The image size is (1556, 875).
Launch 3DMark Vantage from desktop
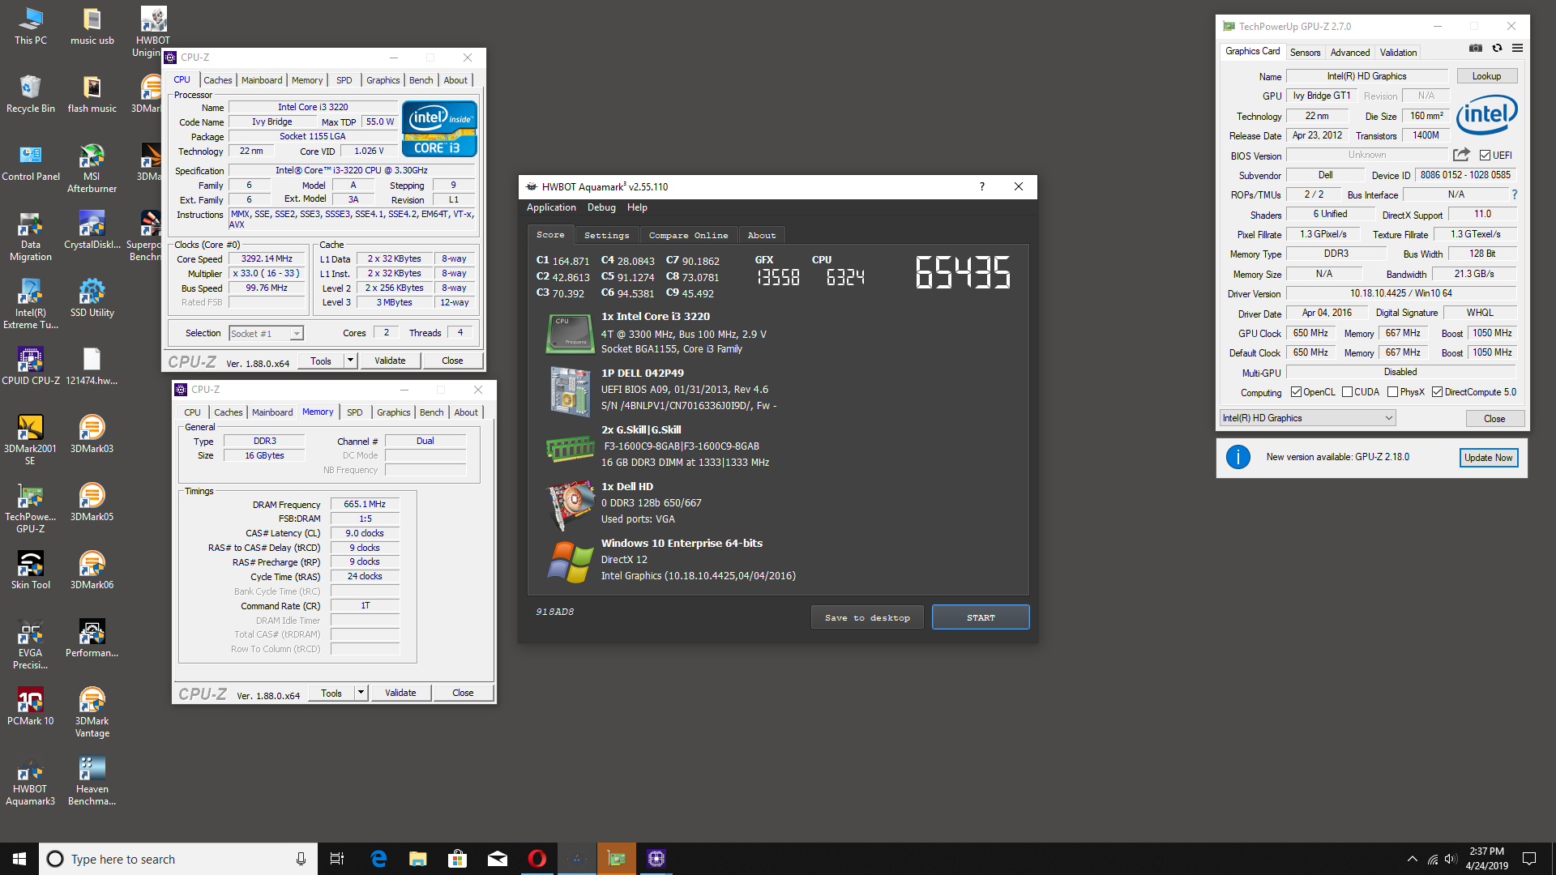(92, 712)
